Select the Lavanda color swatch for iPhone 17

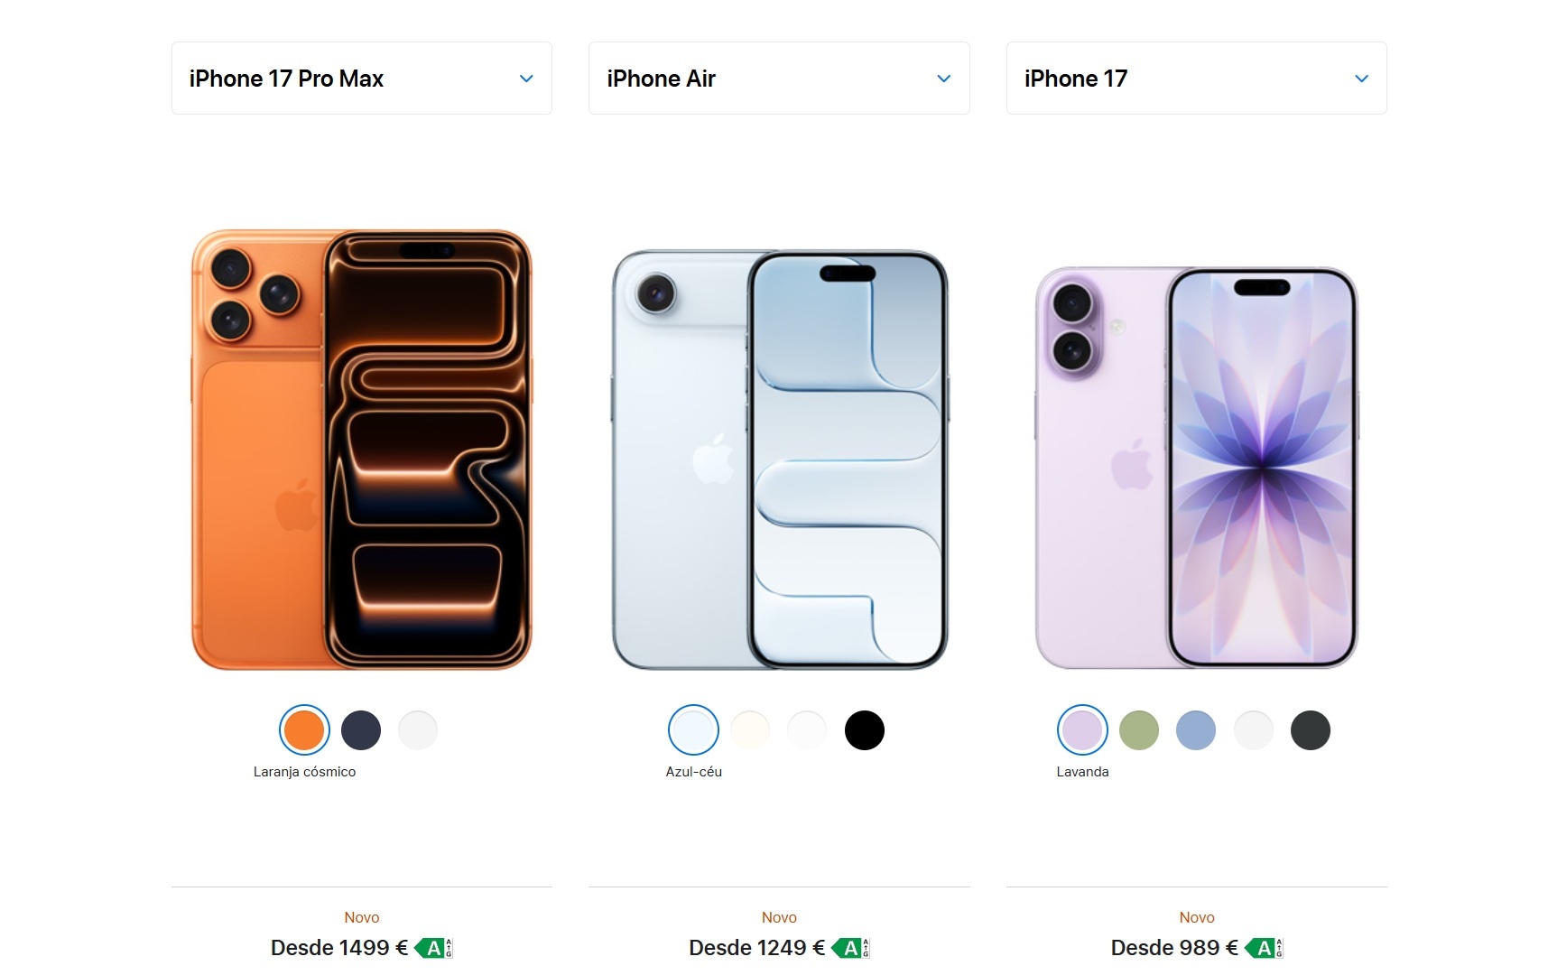1082,730
